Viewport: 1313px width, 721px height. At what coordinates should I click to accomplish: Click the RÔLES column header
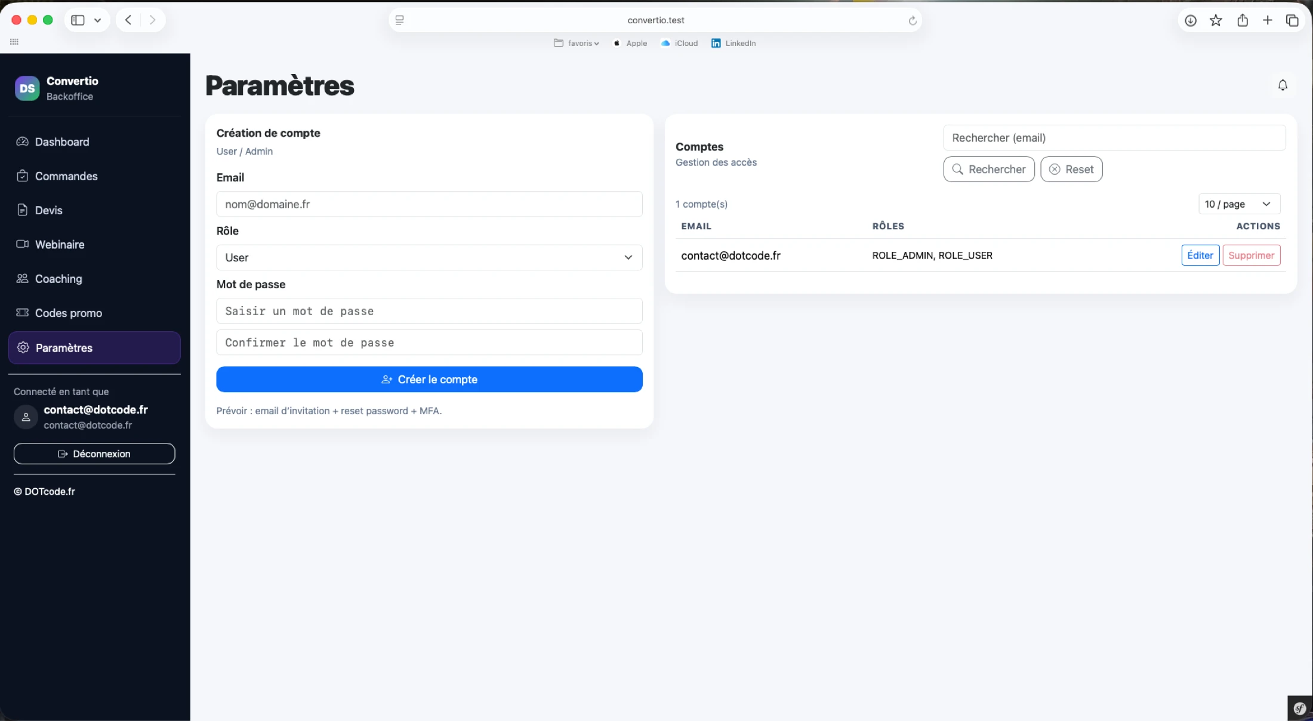[888, 226]
